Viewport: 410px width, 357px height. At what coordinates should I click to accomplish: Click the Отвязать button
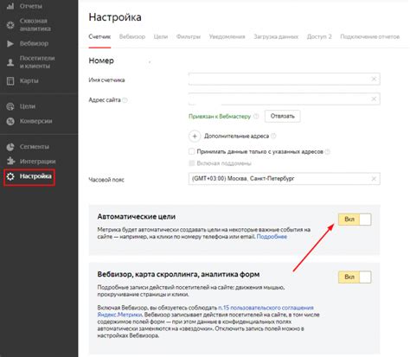[x=283, y=116]
